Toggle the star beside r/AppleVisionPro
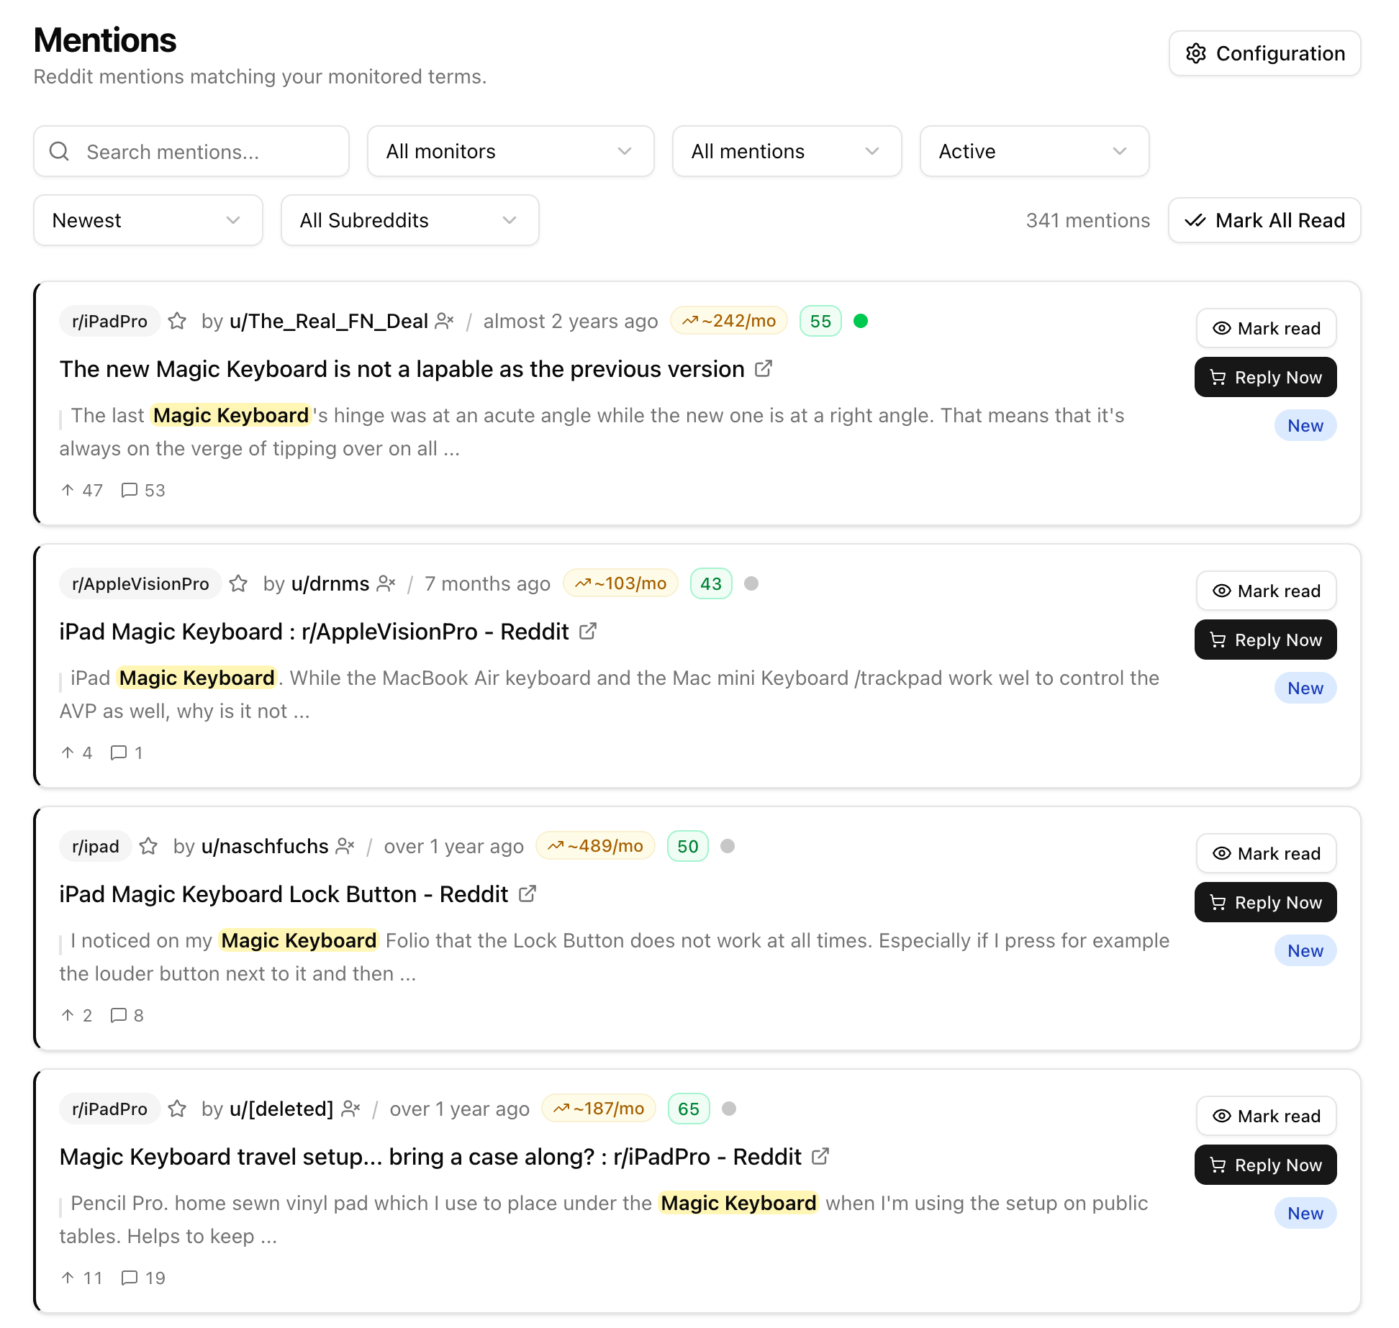 click(238, 583)
